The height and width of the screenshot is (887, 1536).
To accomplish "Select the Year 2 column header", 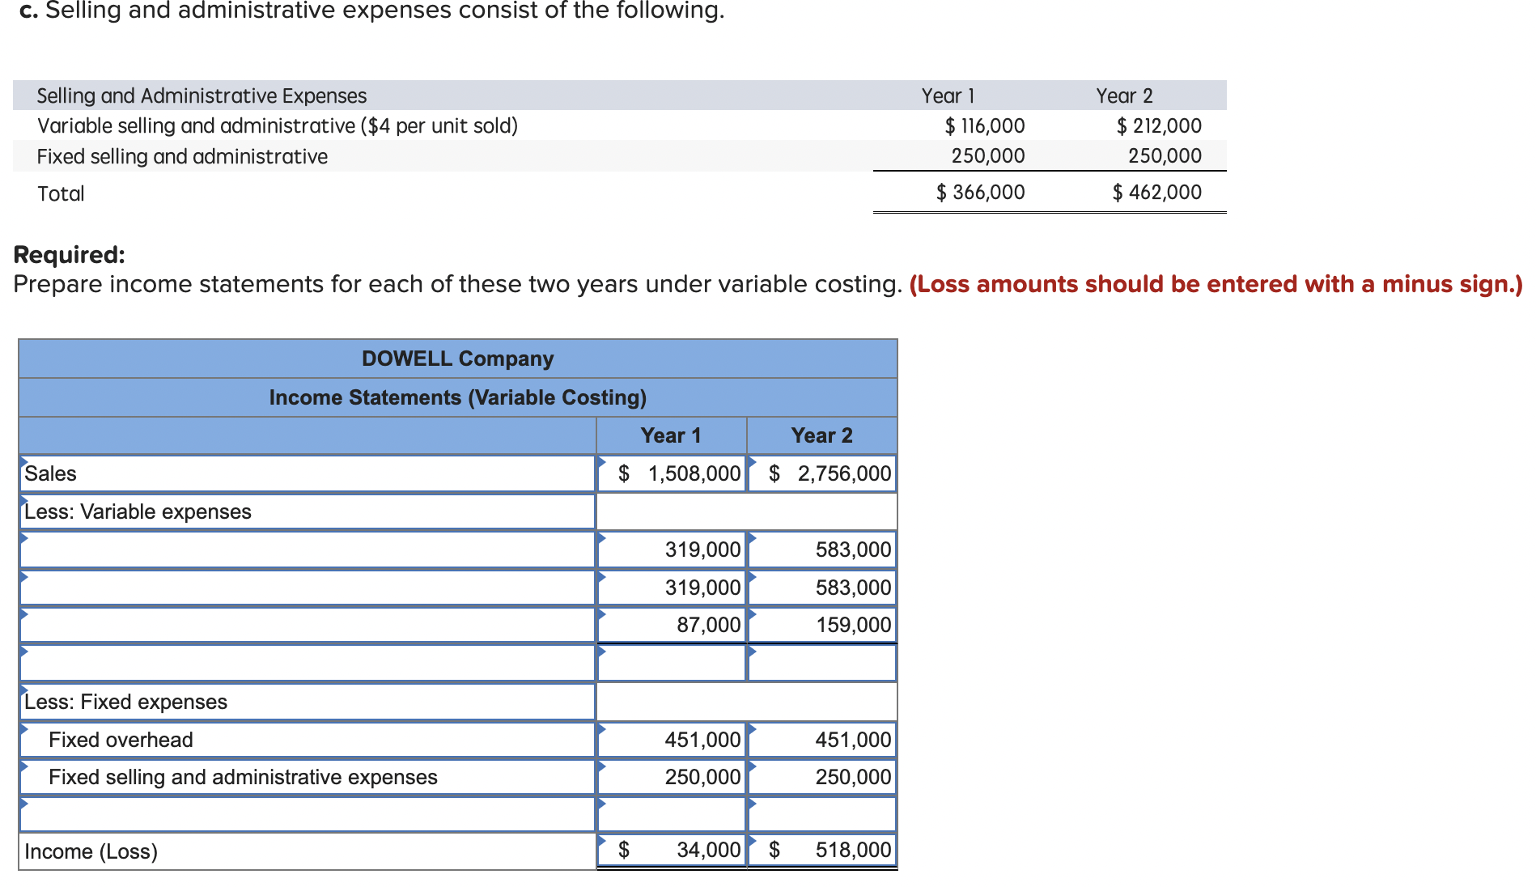I will [x=822, y=435].
